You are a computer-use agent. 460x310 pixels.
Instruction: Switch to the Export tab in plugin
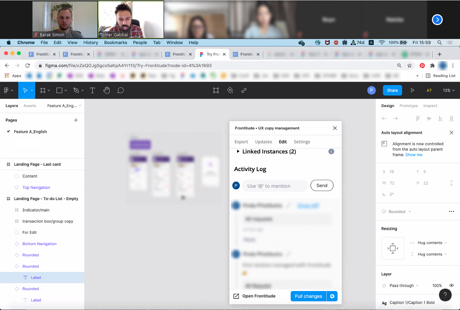pyautogui.click(x=241, y=142)
